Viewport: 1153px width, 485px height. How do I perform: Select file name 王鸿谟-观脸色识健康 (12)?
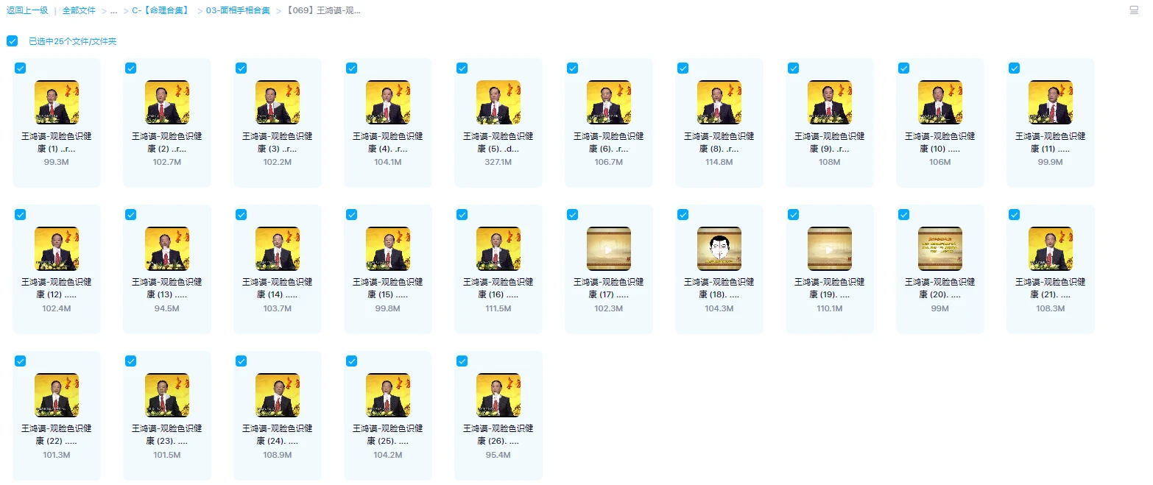[x=57, y=288]
